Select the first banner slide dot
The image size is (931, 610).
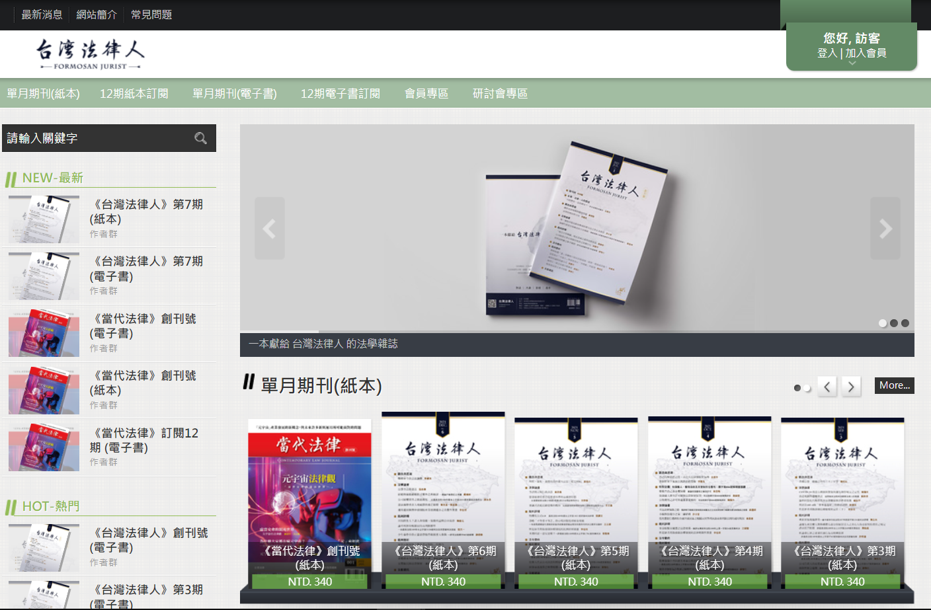click(883, 323)
